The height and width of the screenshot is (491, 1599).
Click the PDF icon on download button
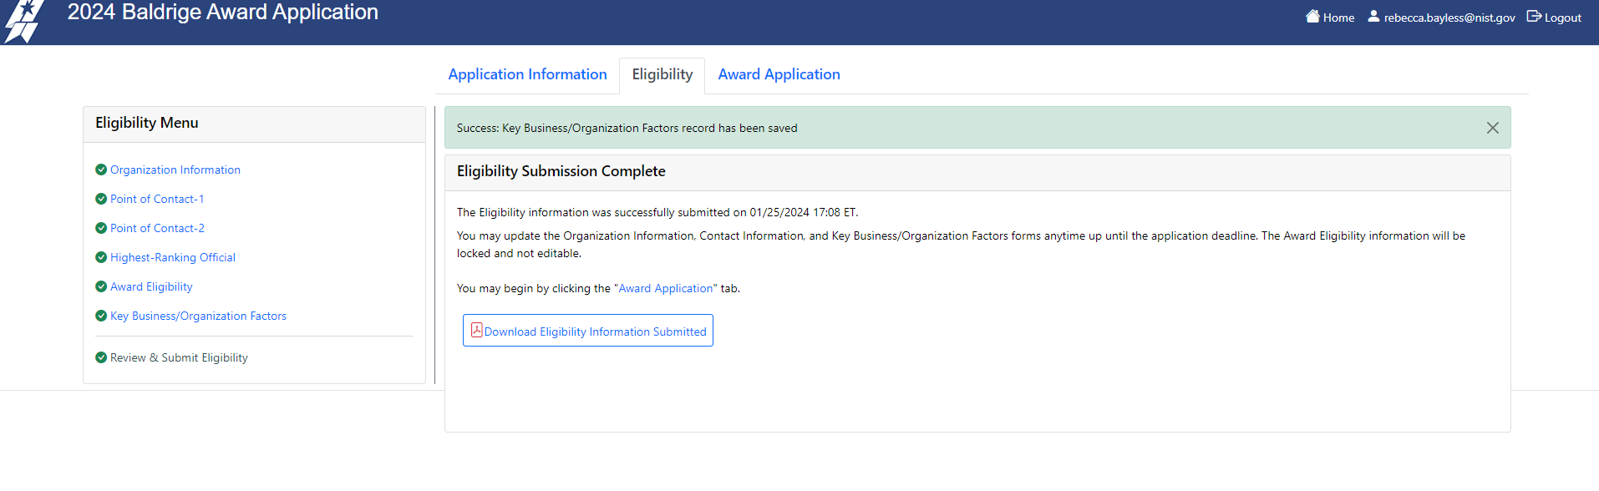click(x=476, y=331)
